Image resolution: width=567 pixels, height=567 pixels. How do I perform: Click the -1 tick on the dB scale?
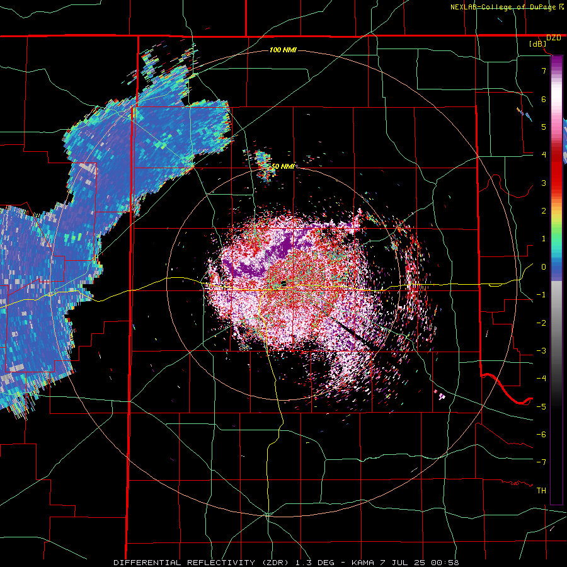[x=541, y=295]
